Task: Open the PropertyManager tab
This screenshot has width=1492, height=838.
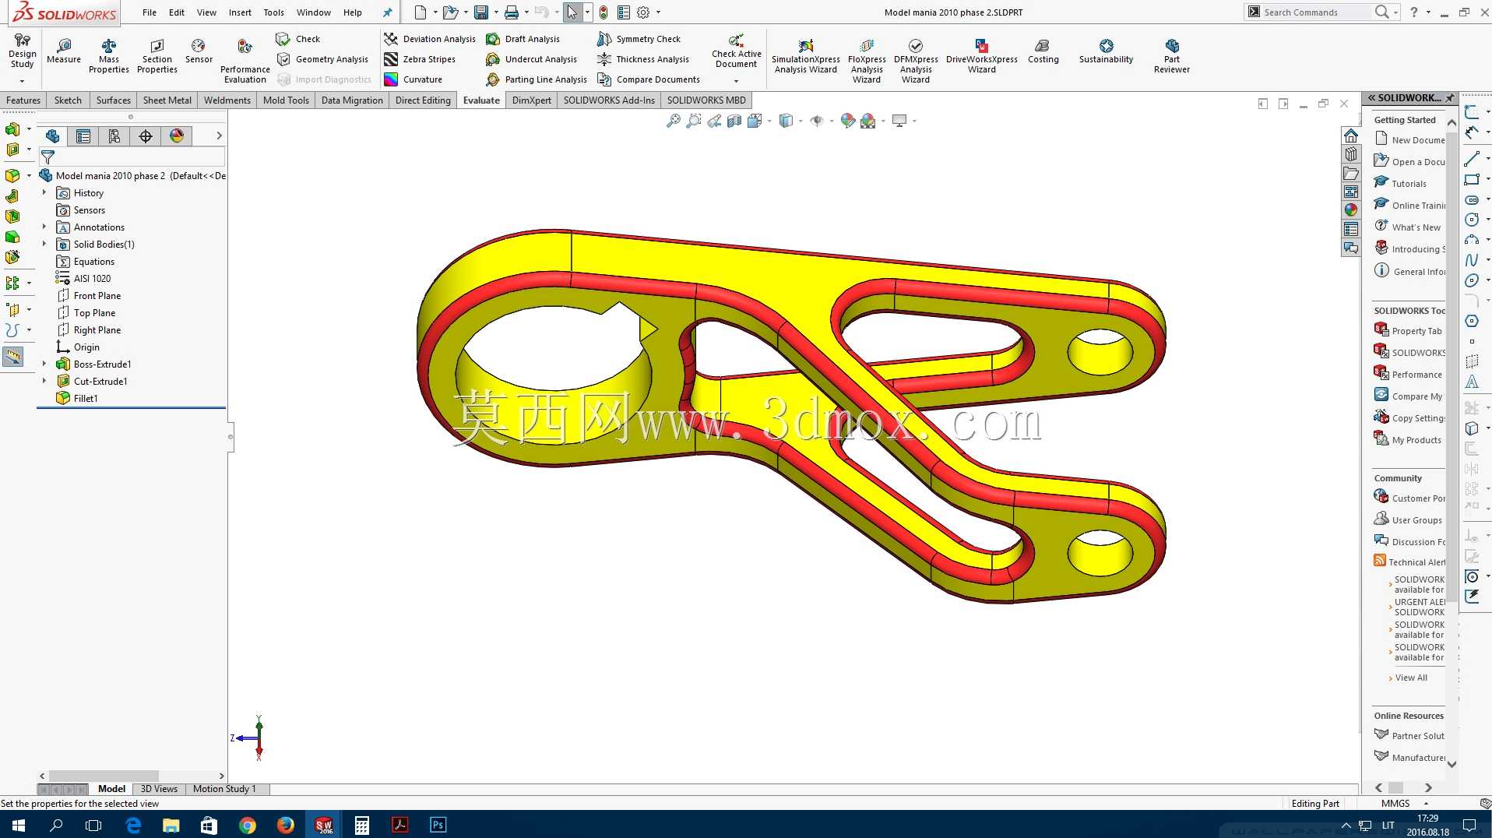Action: 83,136
